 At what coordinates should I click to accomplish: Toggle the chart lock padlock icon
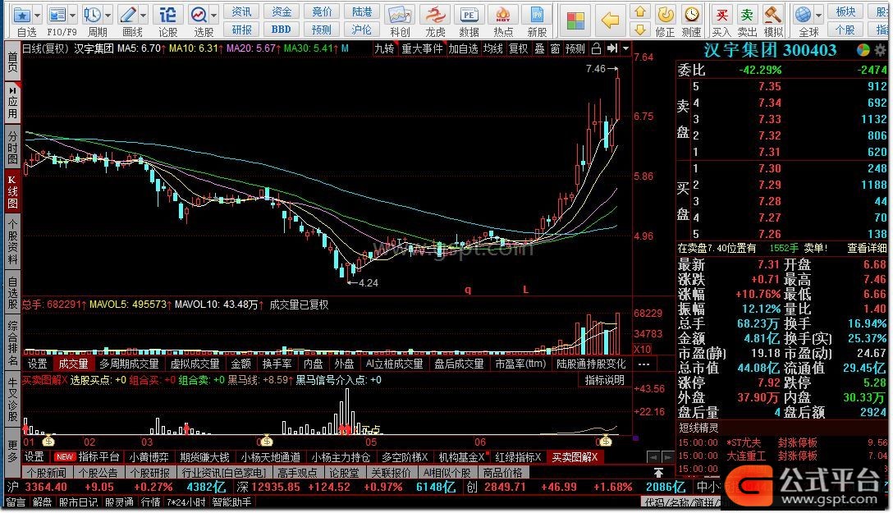pos(596,49)
